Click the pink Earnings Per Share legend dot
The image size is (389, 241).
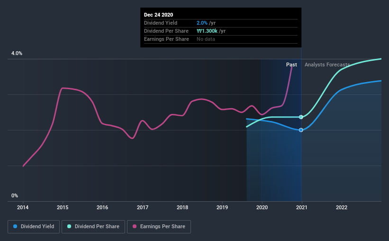[x=135, y=226]
